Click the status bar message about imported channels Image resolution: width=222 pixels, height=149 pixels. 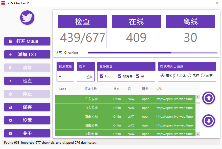pos(50,143)
